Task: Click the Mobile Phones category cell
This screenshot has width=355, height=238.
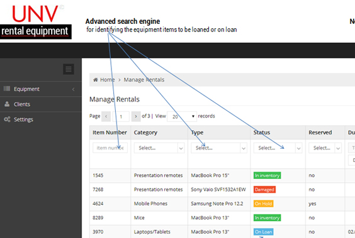Action: point(150,203)
